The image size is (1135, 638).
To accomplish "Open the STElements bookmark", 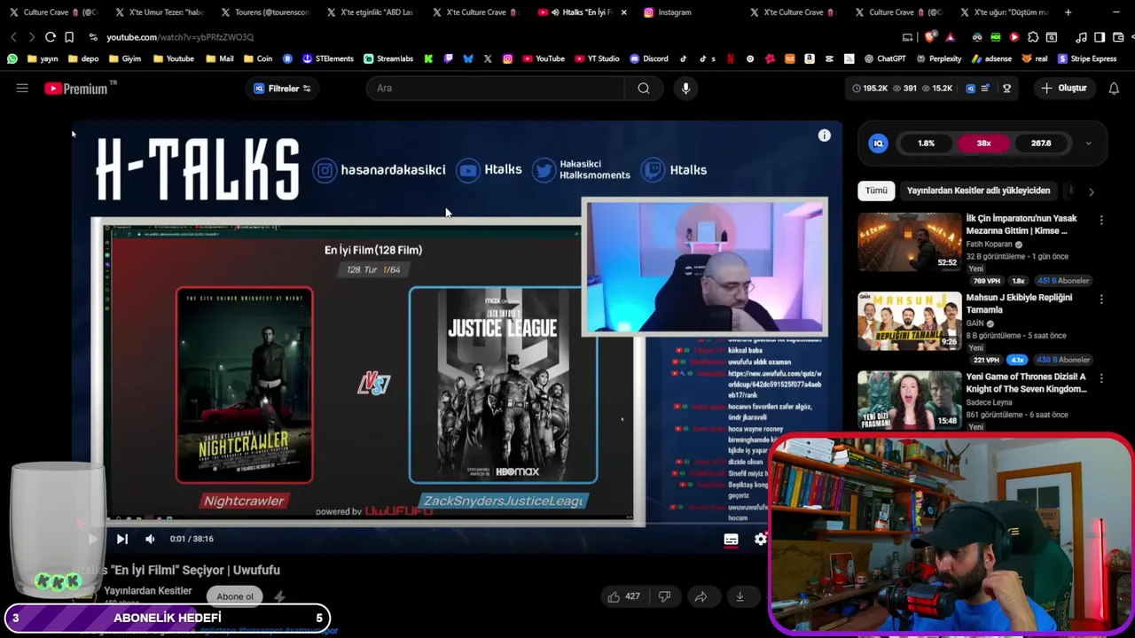I will click(x=328, y=58).
